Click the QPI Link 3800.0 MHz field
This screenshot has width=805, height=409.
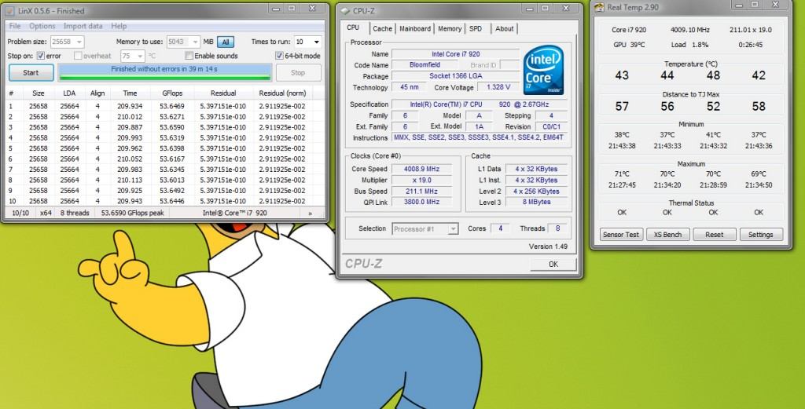[421, 202]
